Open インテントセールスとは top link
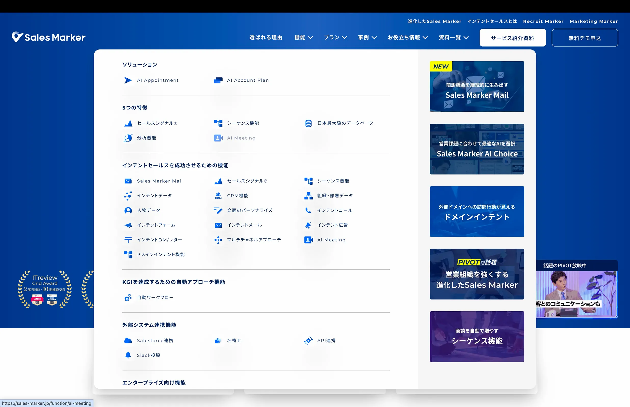The width and height of the screenshot is (630, 407). point(492,21)
